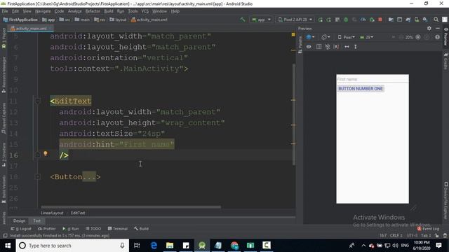Toggle the view options eye icon
Image resolution: width=449 pixels, height=252 pixels.
309,47
